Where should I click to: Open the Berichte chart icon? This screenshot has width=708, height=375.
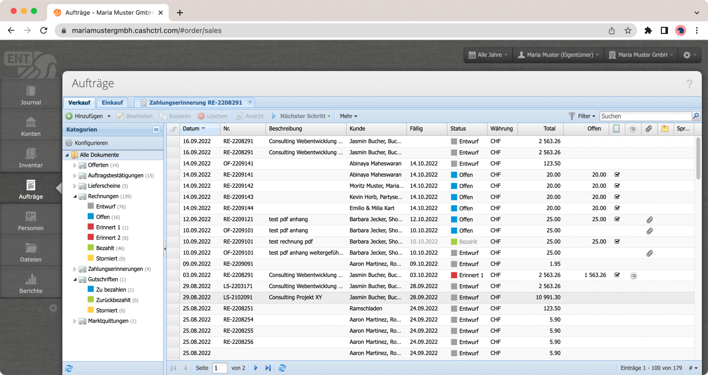tap(31, 279)
